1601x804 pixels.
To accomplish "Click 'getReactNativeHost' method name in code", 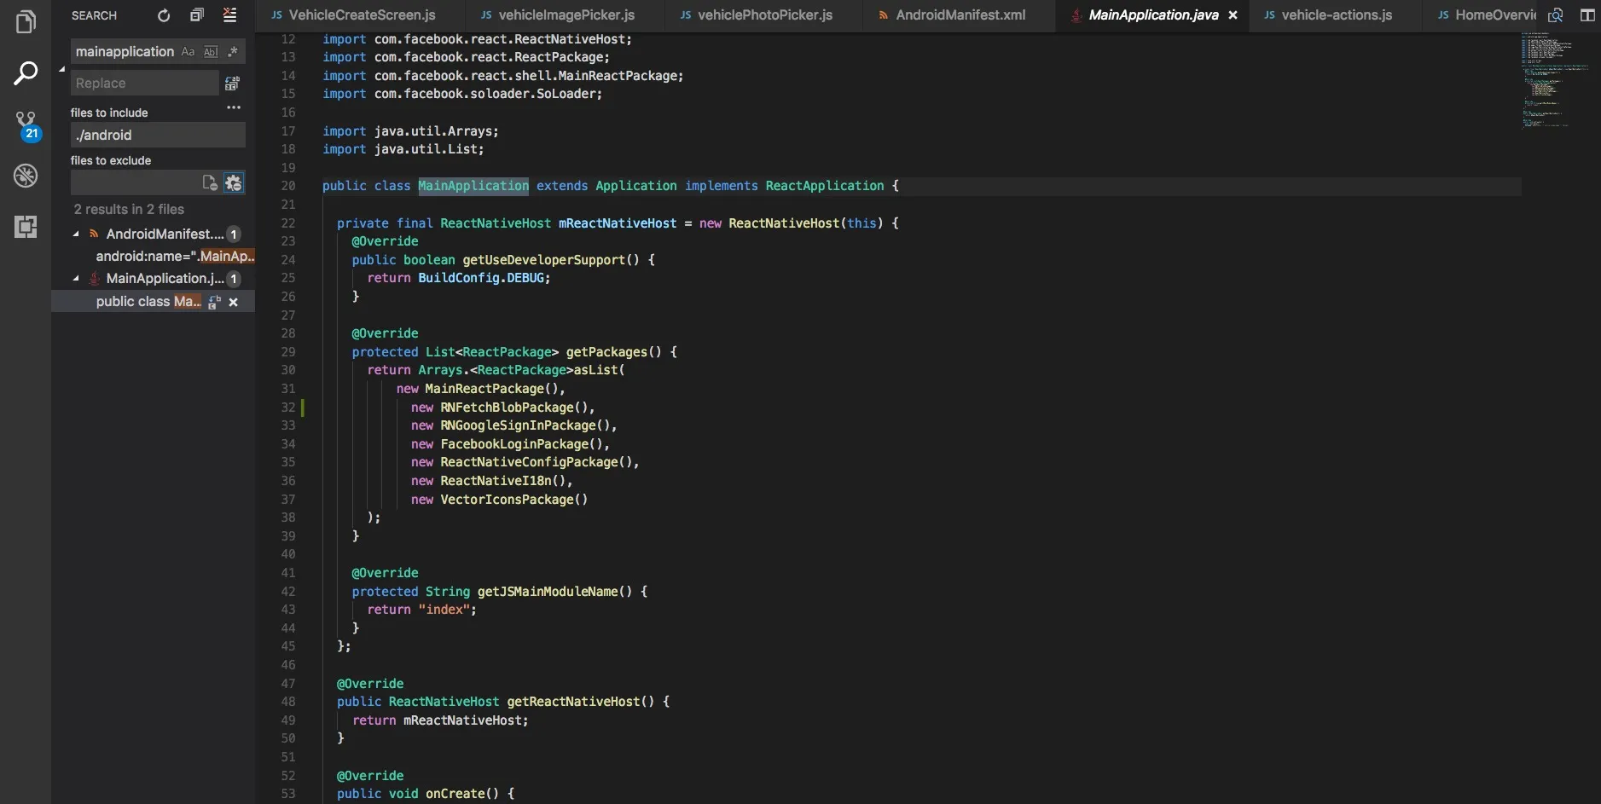I will click(x=573, y=702).
